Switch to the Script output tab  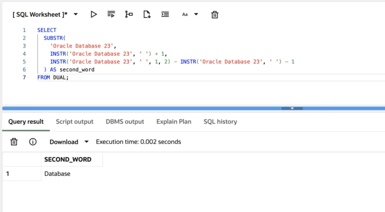click(x=75, y=121)
